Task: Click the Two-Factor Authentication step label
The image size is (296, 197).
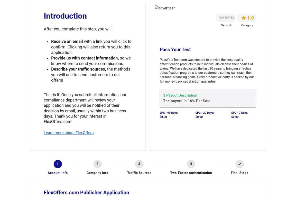Action: click(191, 173)
